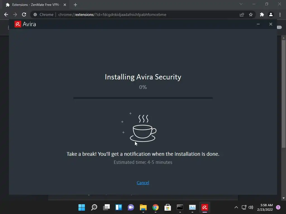The height and width of the screenshot is (214, 286).
Task: Open Command Prompt taskbar icon
Action: [180, 207]
